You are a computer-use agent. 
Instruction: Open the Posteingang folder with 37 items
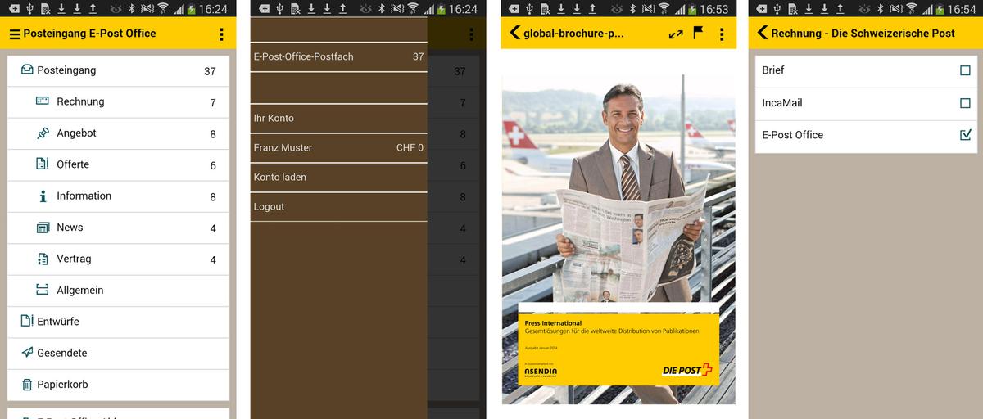click(119, 70)
